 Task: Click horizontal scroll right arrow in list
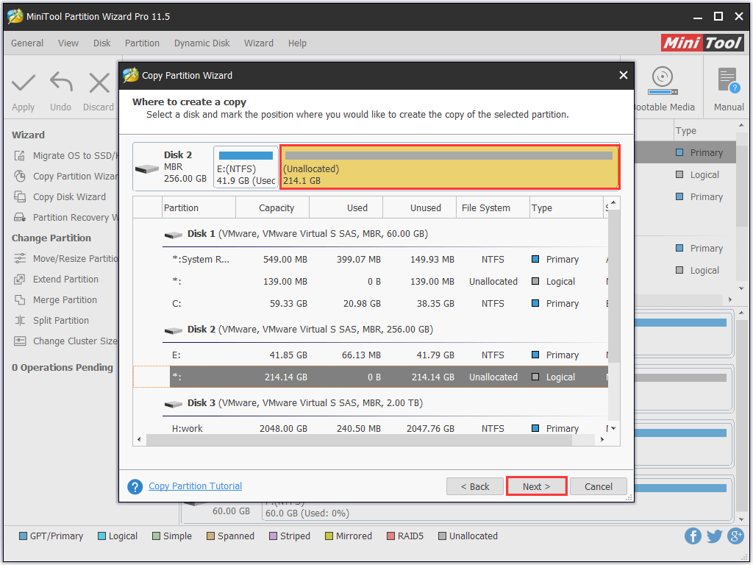(x=602, y=440)
